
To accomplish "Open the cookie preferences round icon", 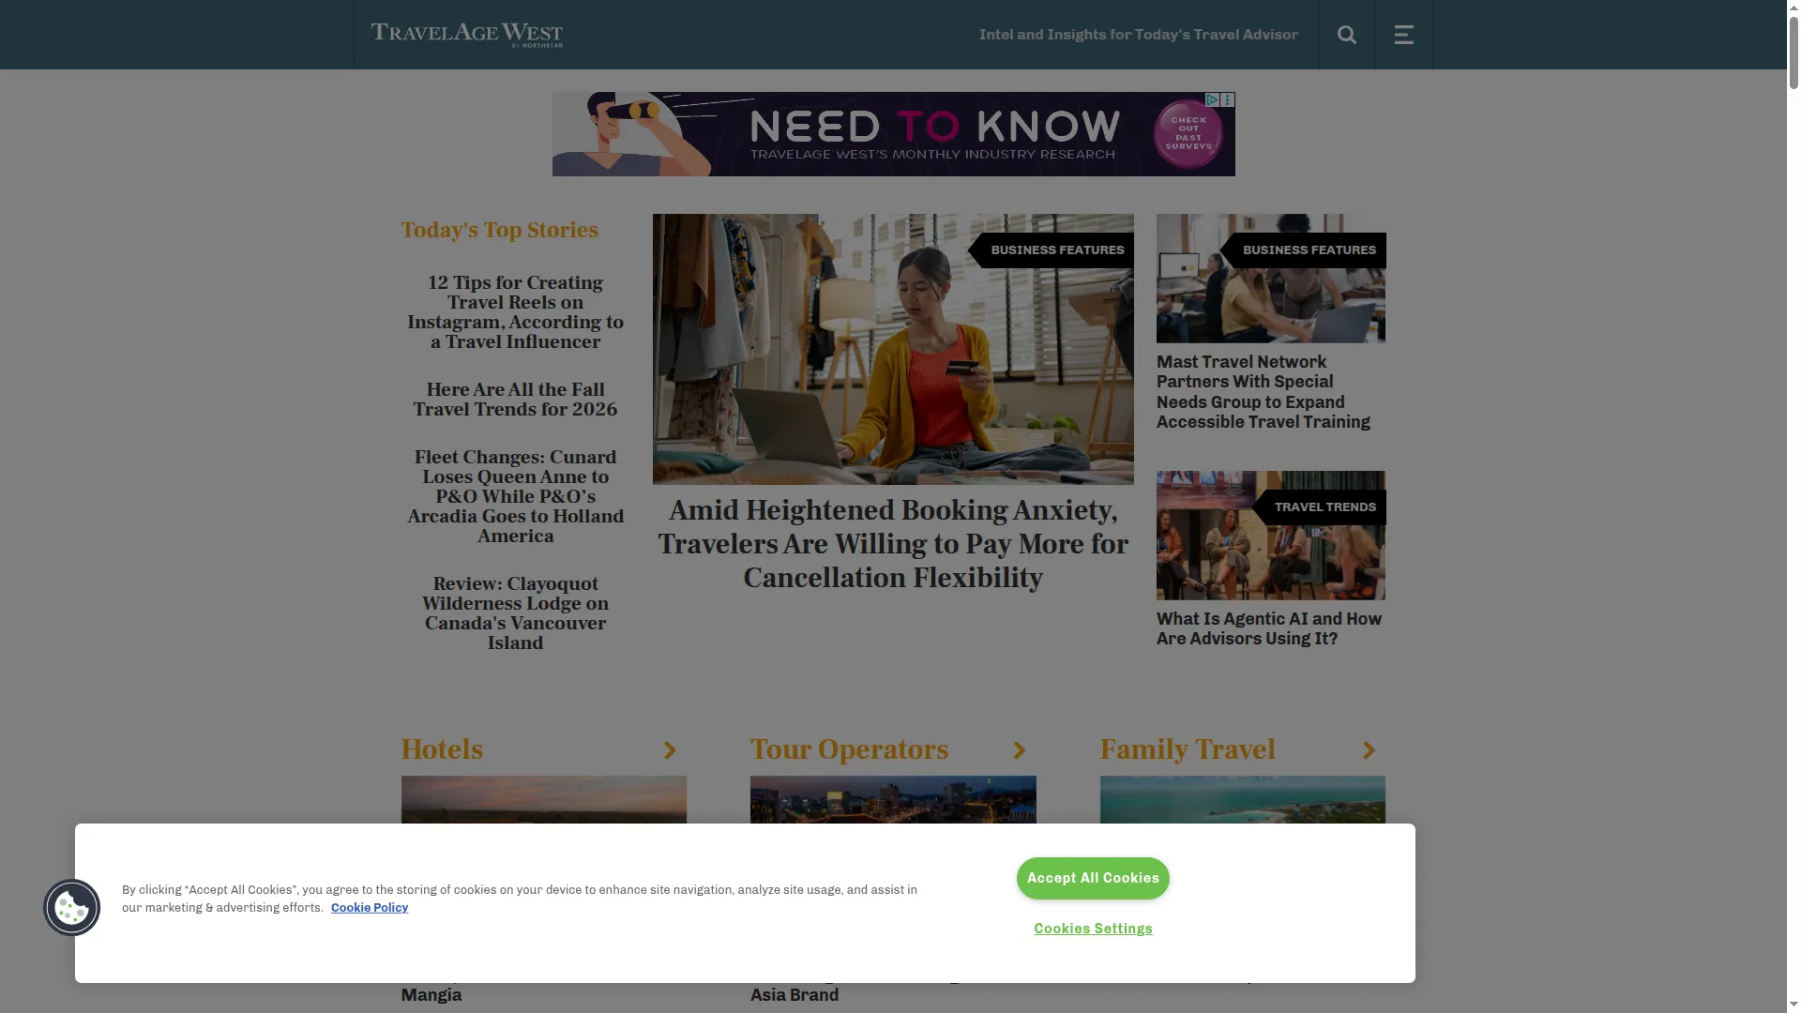I will pyautogui.click(x=72, y=907).
